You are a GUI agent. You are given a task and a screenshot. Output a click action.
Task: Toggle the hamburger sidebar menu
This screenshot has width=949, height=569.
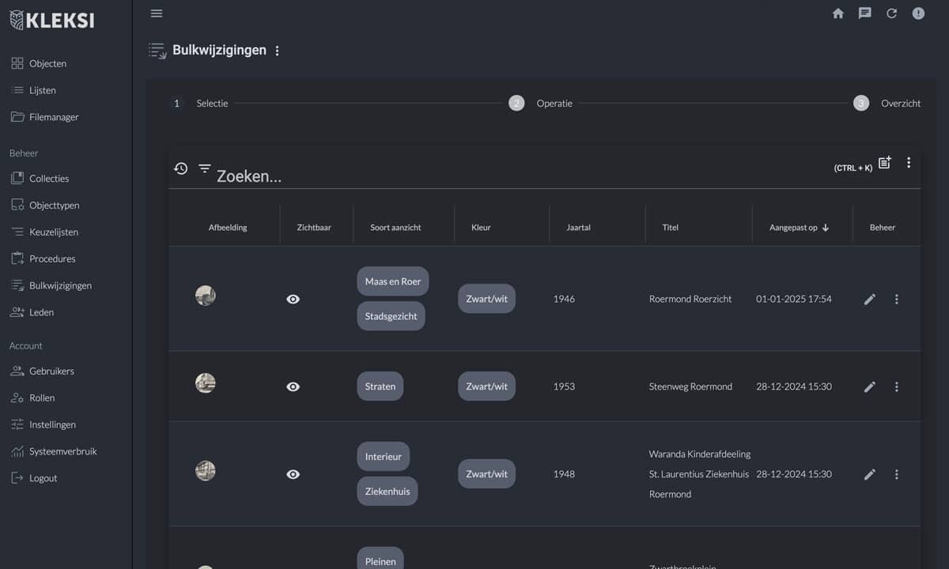(157, 13)
